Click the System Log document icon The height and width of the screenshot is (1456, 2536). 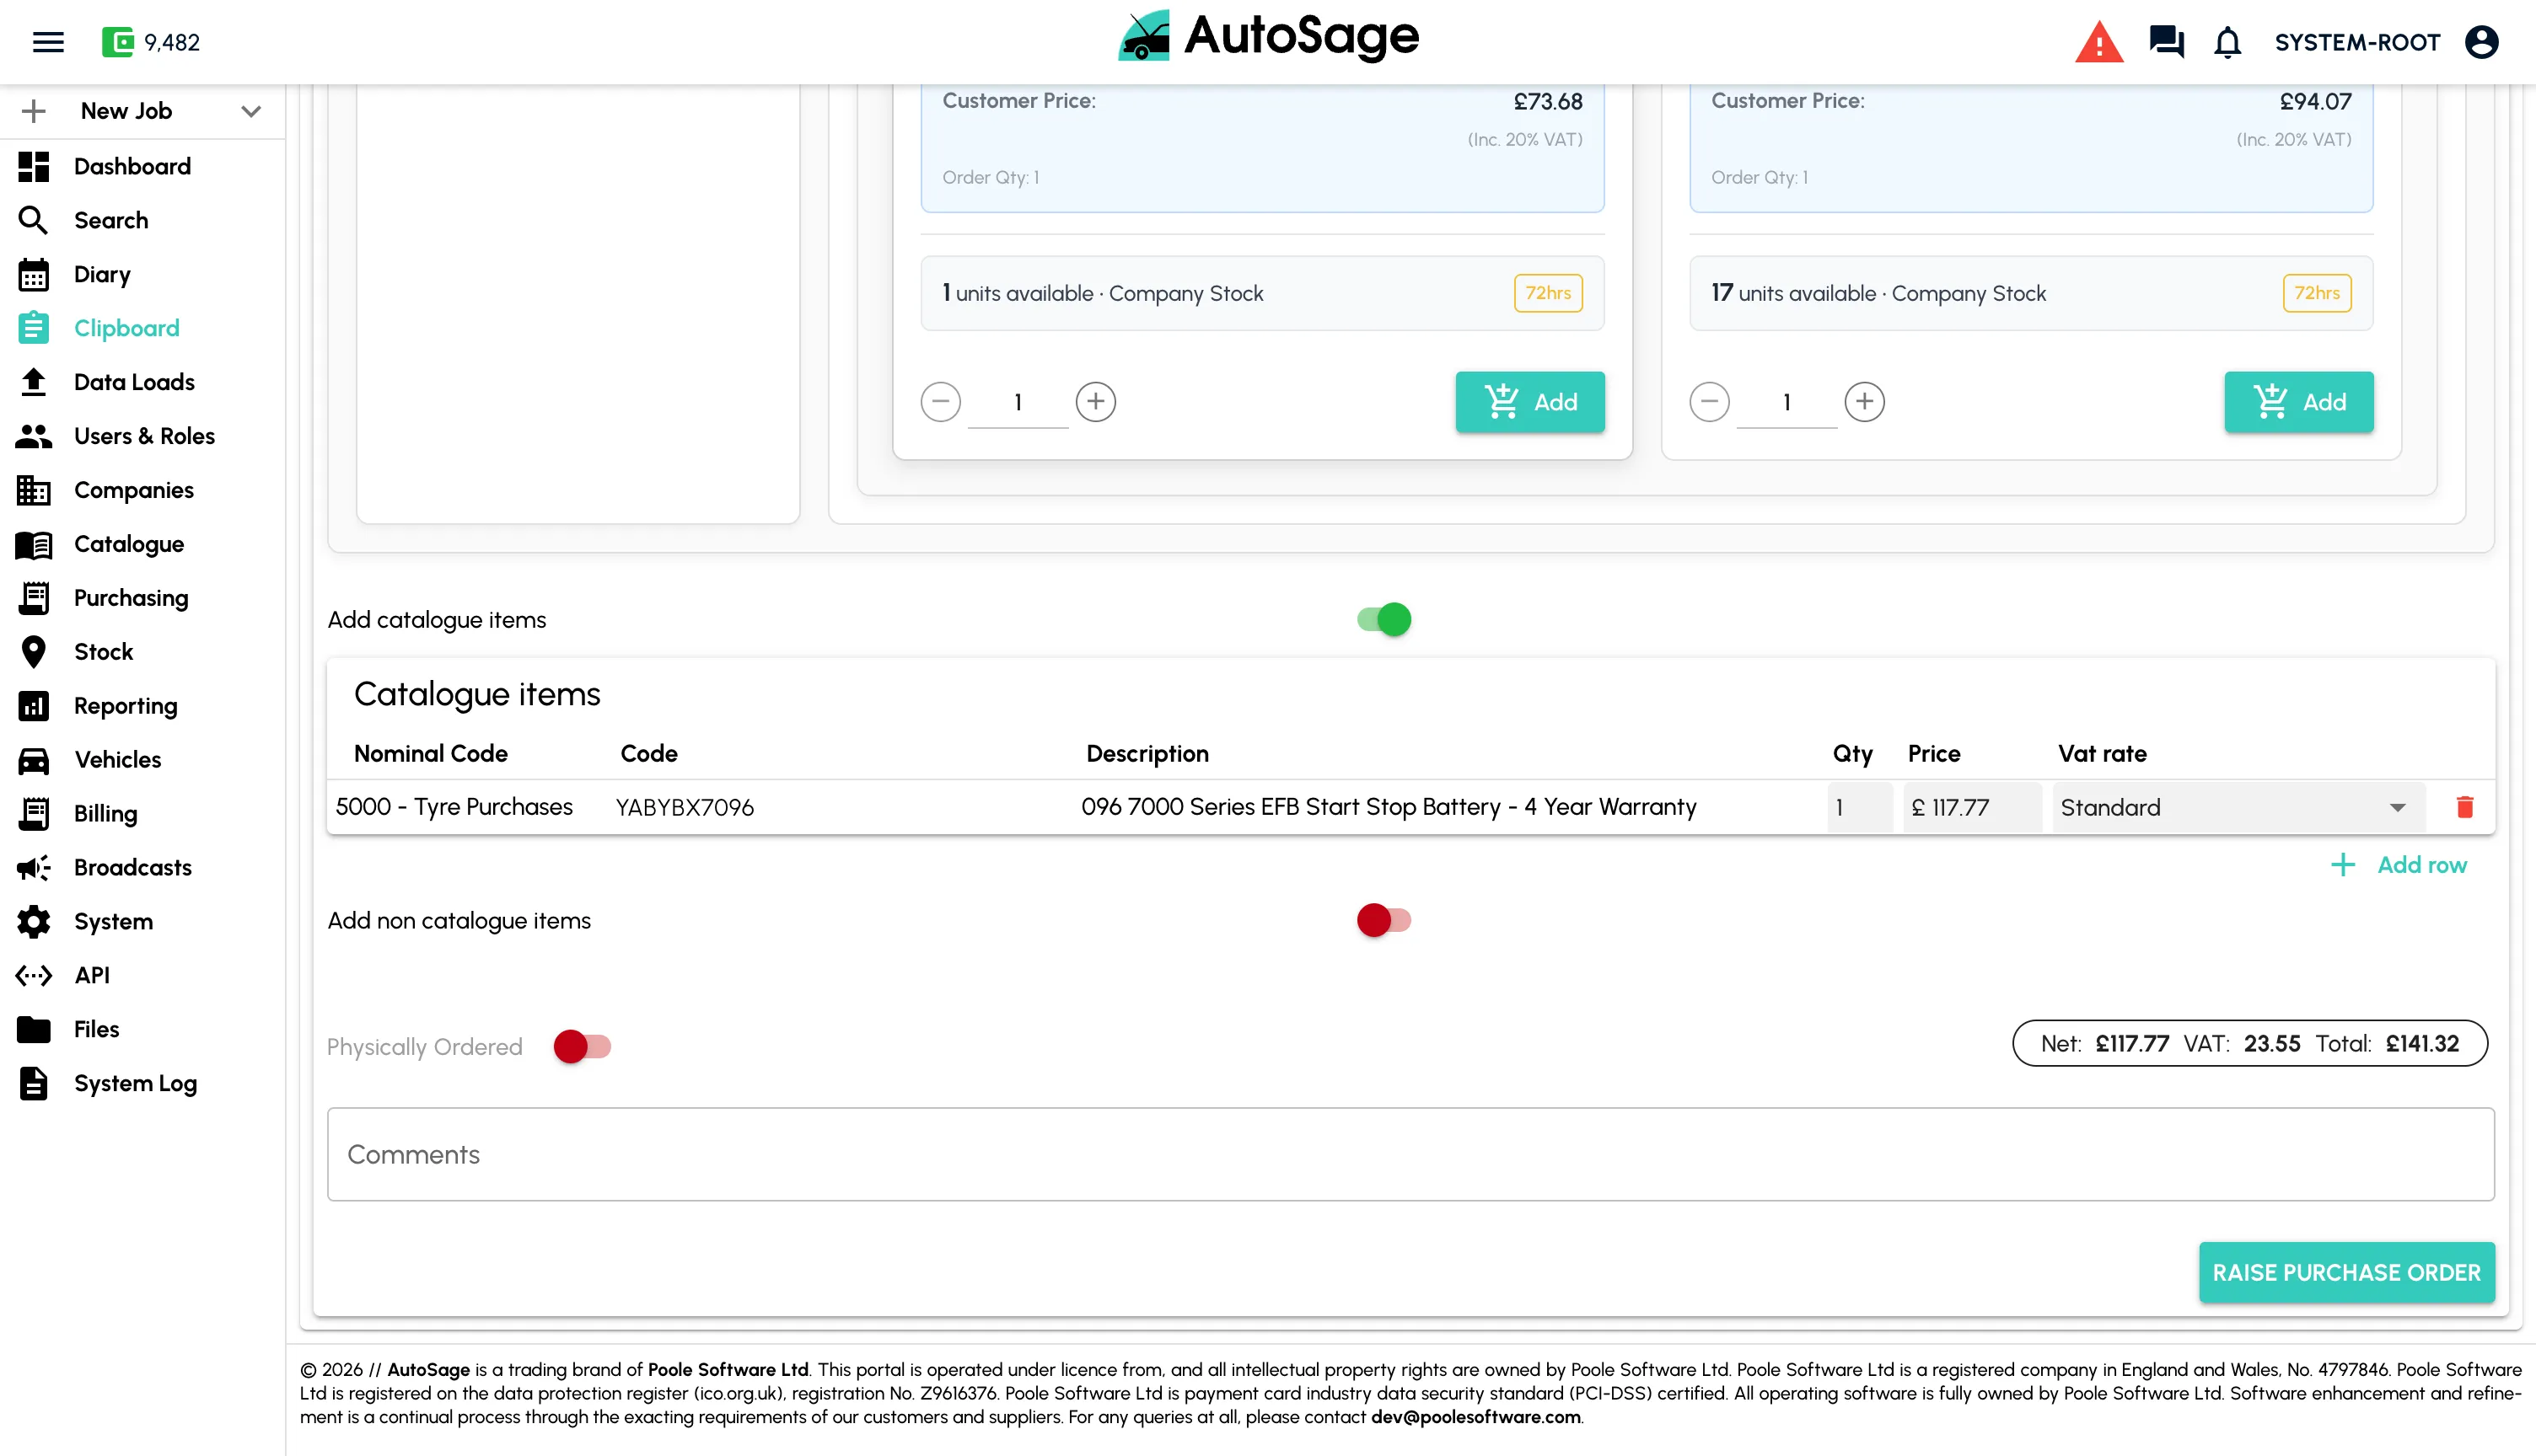tap(33, 1084)
